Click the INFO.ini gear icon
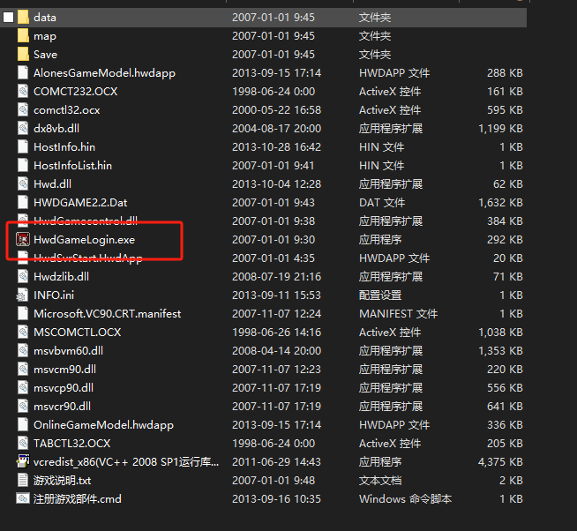This screenshot has height=531, width=577. click(x=22, y=295)
